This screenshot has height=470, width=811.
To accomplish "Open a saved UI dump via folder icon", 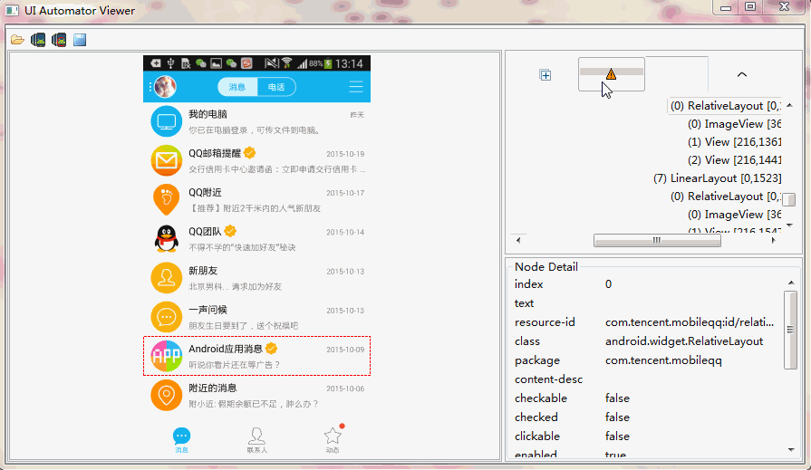I will pos(17,40).
